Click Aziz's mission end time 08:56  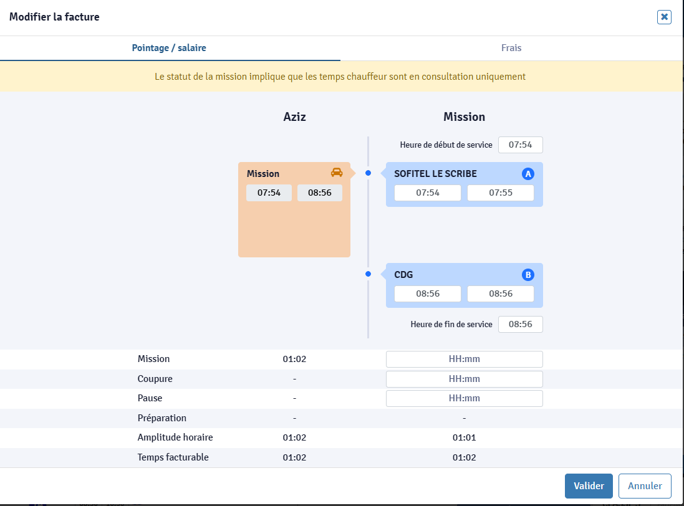coord(319,193)
